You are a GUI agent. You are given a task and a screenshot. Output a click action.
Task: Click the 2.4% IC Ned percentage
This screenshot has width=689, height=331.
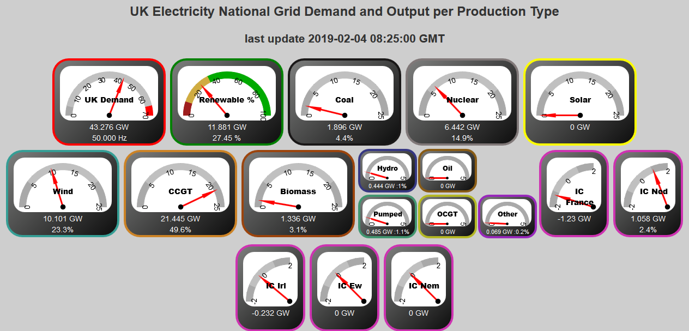(648, 230)
